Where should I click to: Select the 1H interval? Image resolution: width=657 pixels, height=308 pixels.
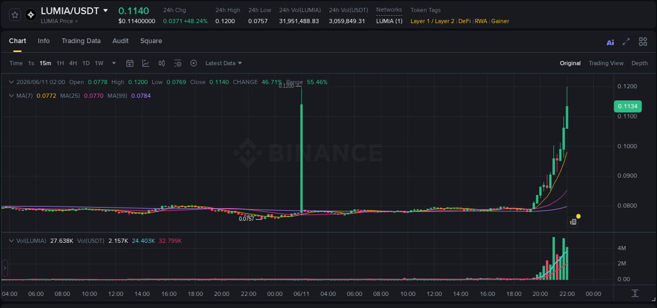click(x=60, y=63)
